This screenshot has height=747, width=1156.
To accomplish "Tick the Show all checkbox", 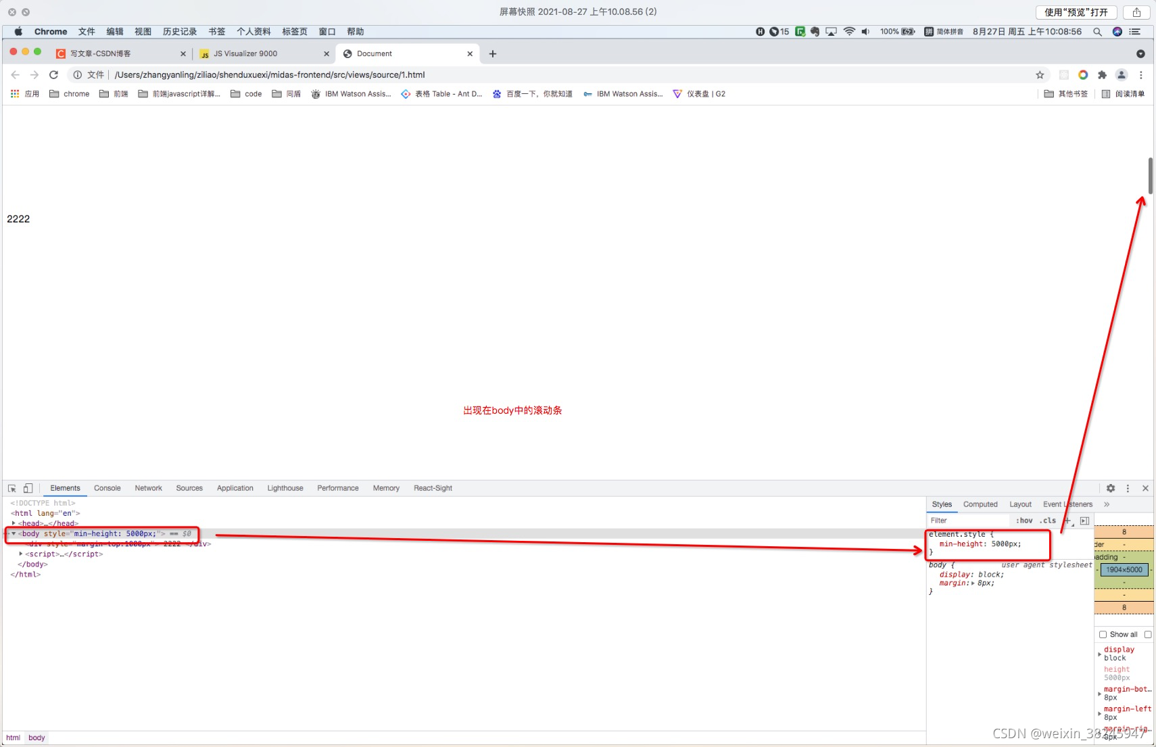I will pyautogui.click(x=1103, y=635).
